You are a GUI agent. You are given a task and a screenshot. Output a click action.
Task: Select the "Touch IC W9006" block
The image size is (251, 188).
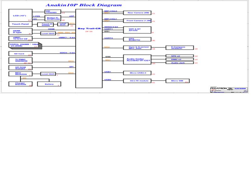[x=45, y=25]
